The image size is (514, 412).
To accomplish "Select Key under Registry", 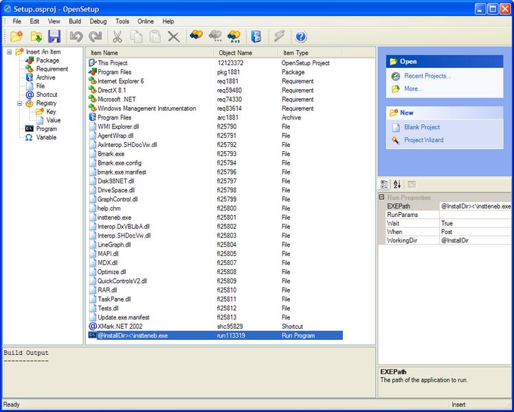I will [x=51, y=111].
